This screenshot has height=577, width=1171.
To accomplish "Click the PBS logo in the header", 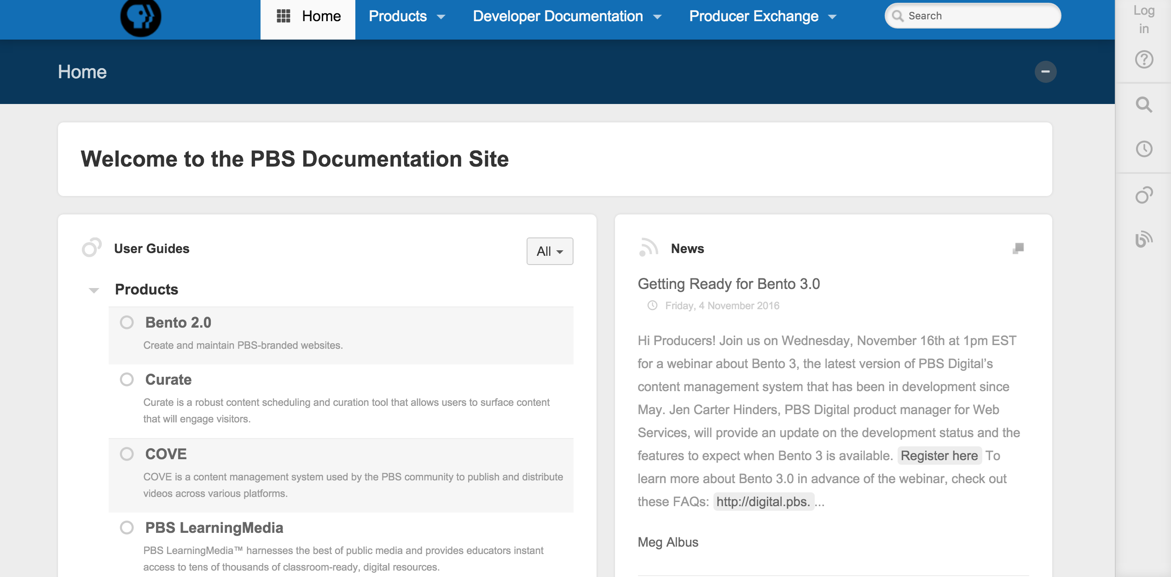I will tap(141, 17).
